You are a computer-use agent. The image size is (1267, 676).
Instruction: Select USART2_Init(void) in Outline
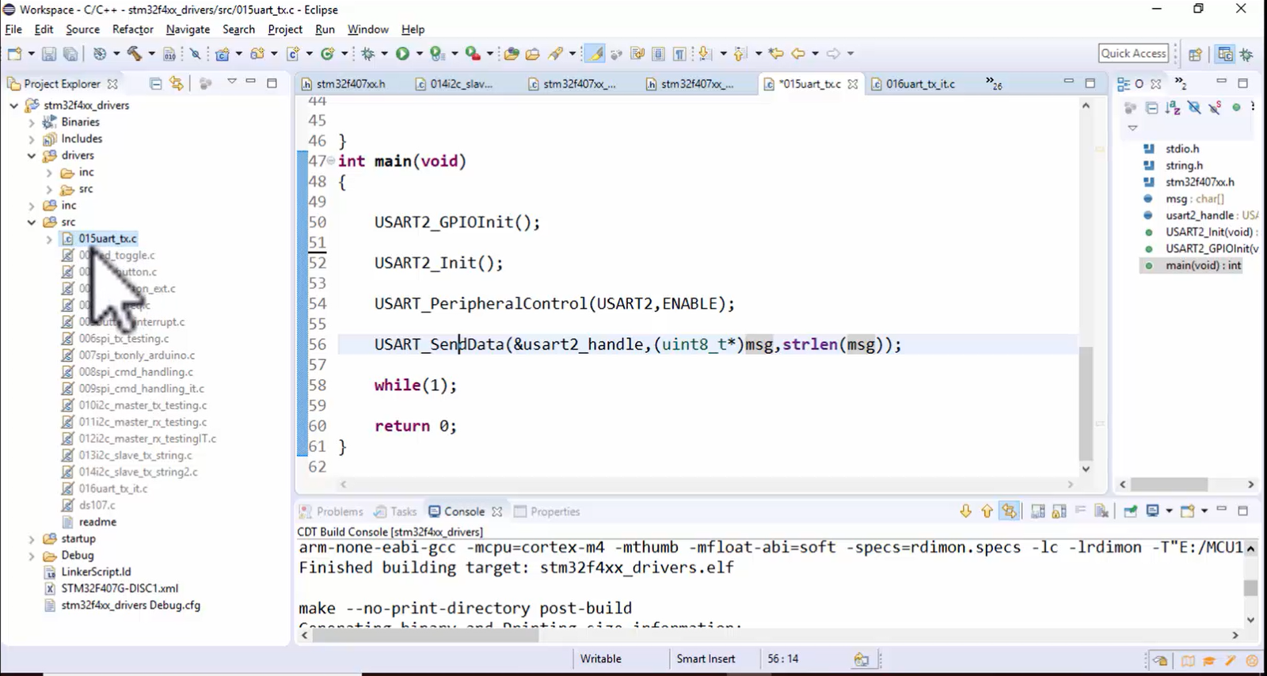click(x=1209, y=232)
